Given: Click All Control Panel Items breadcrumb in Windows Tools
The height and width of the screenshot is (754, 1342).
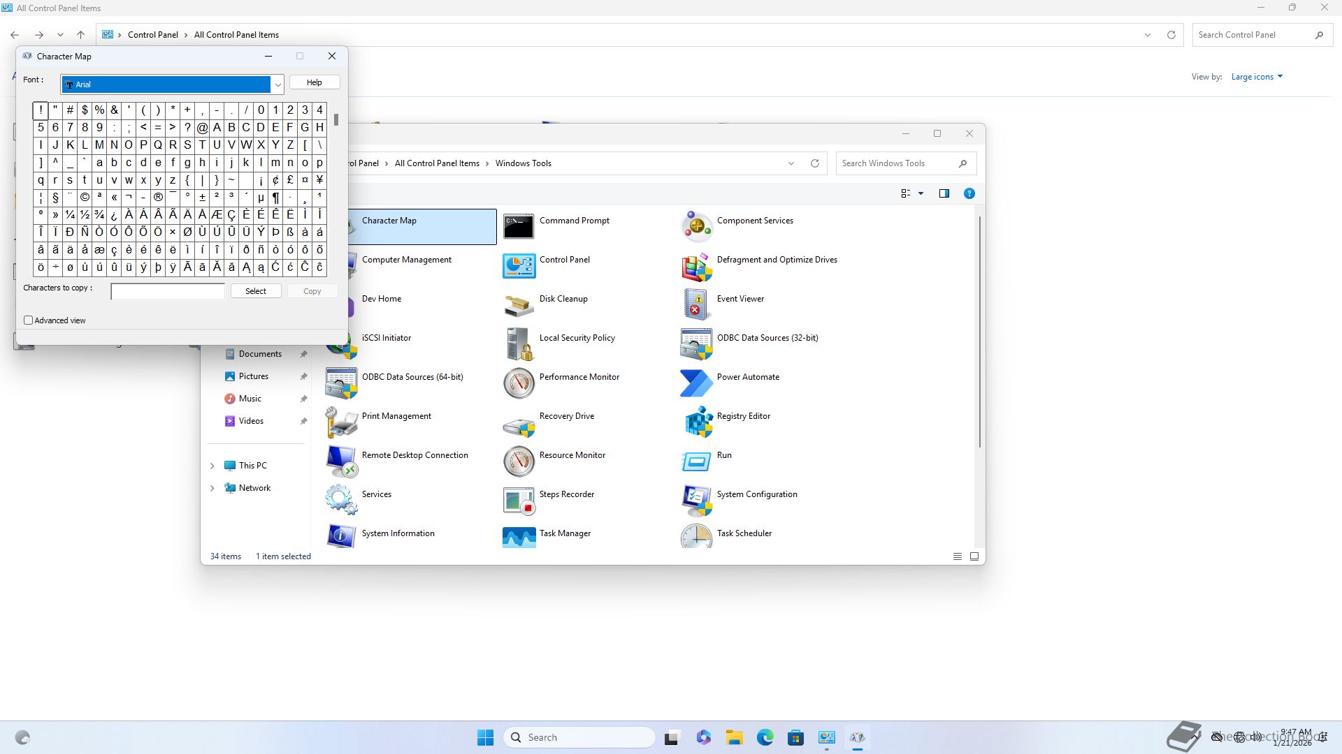Looking at the screenshot, I should pos(437,163).
